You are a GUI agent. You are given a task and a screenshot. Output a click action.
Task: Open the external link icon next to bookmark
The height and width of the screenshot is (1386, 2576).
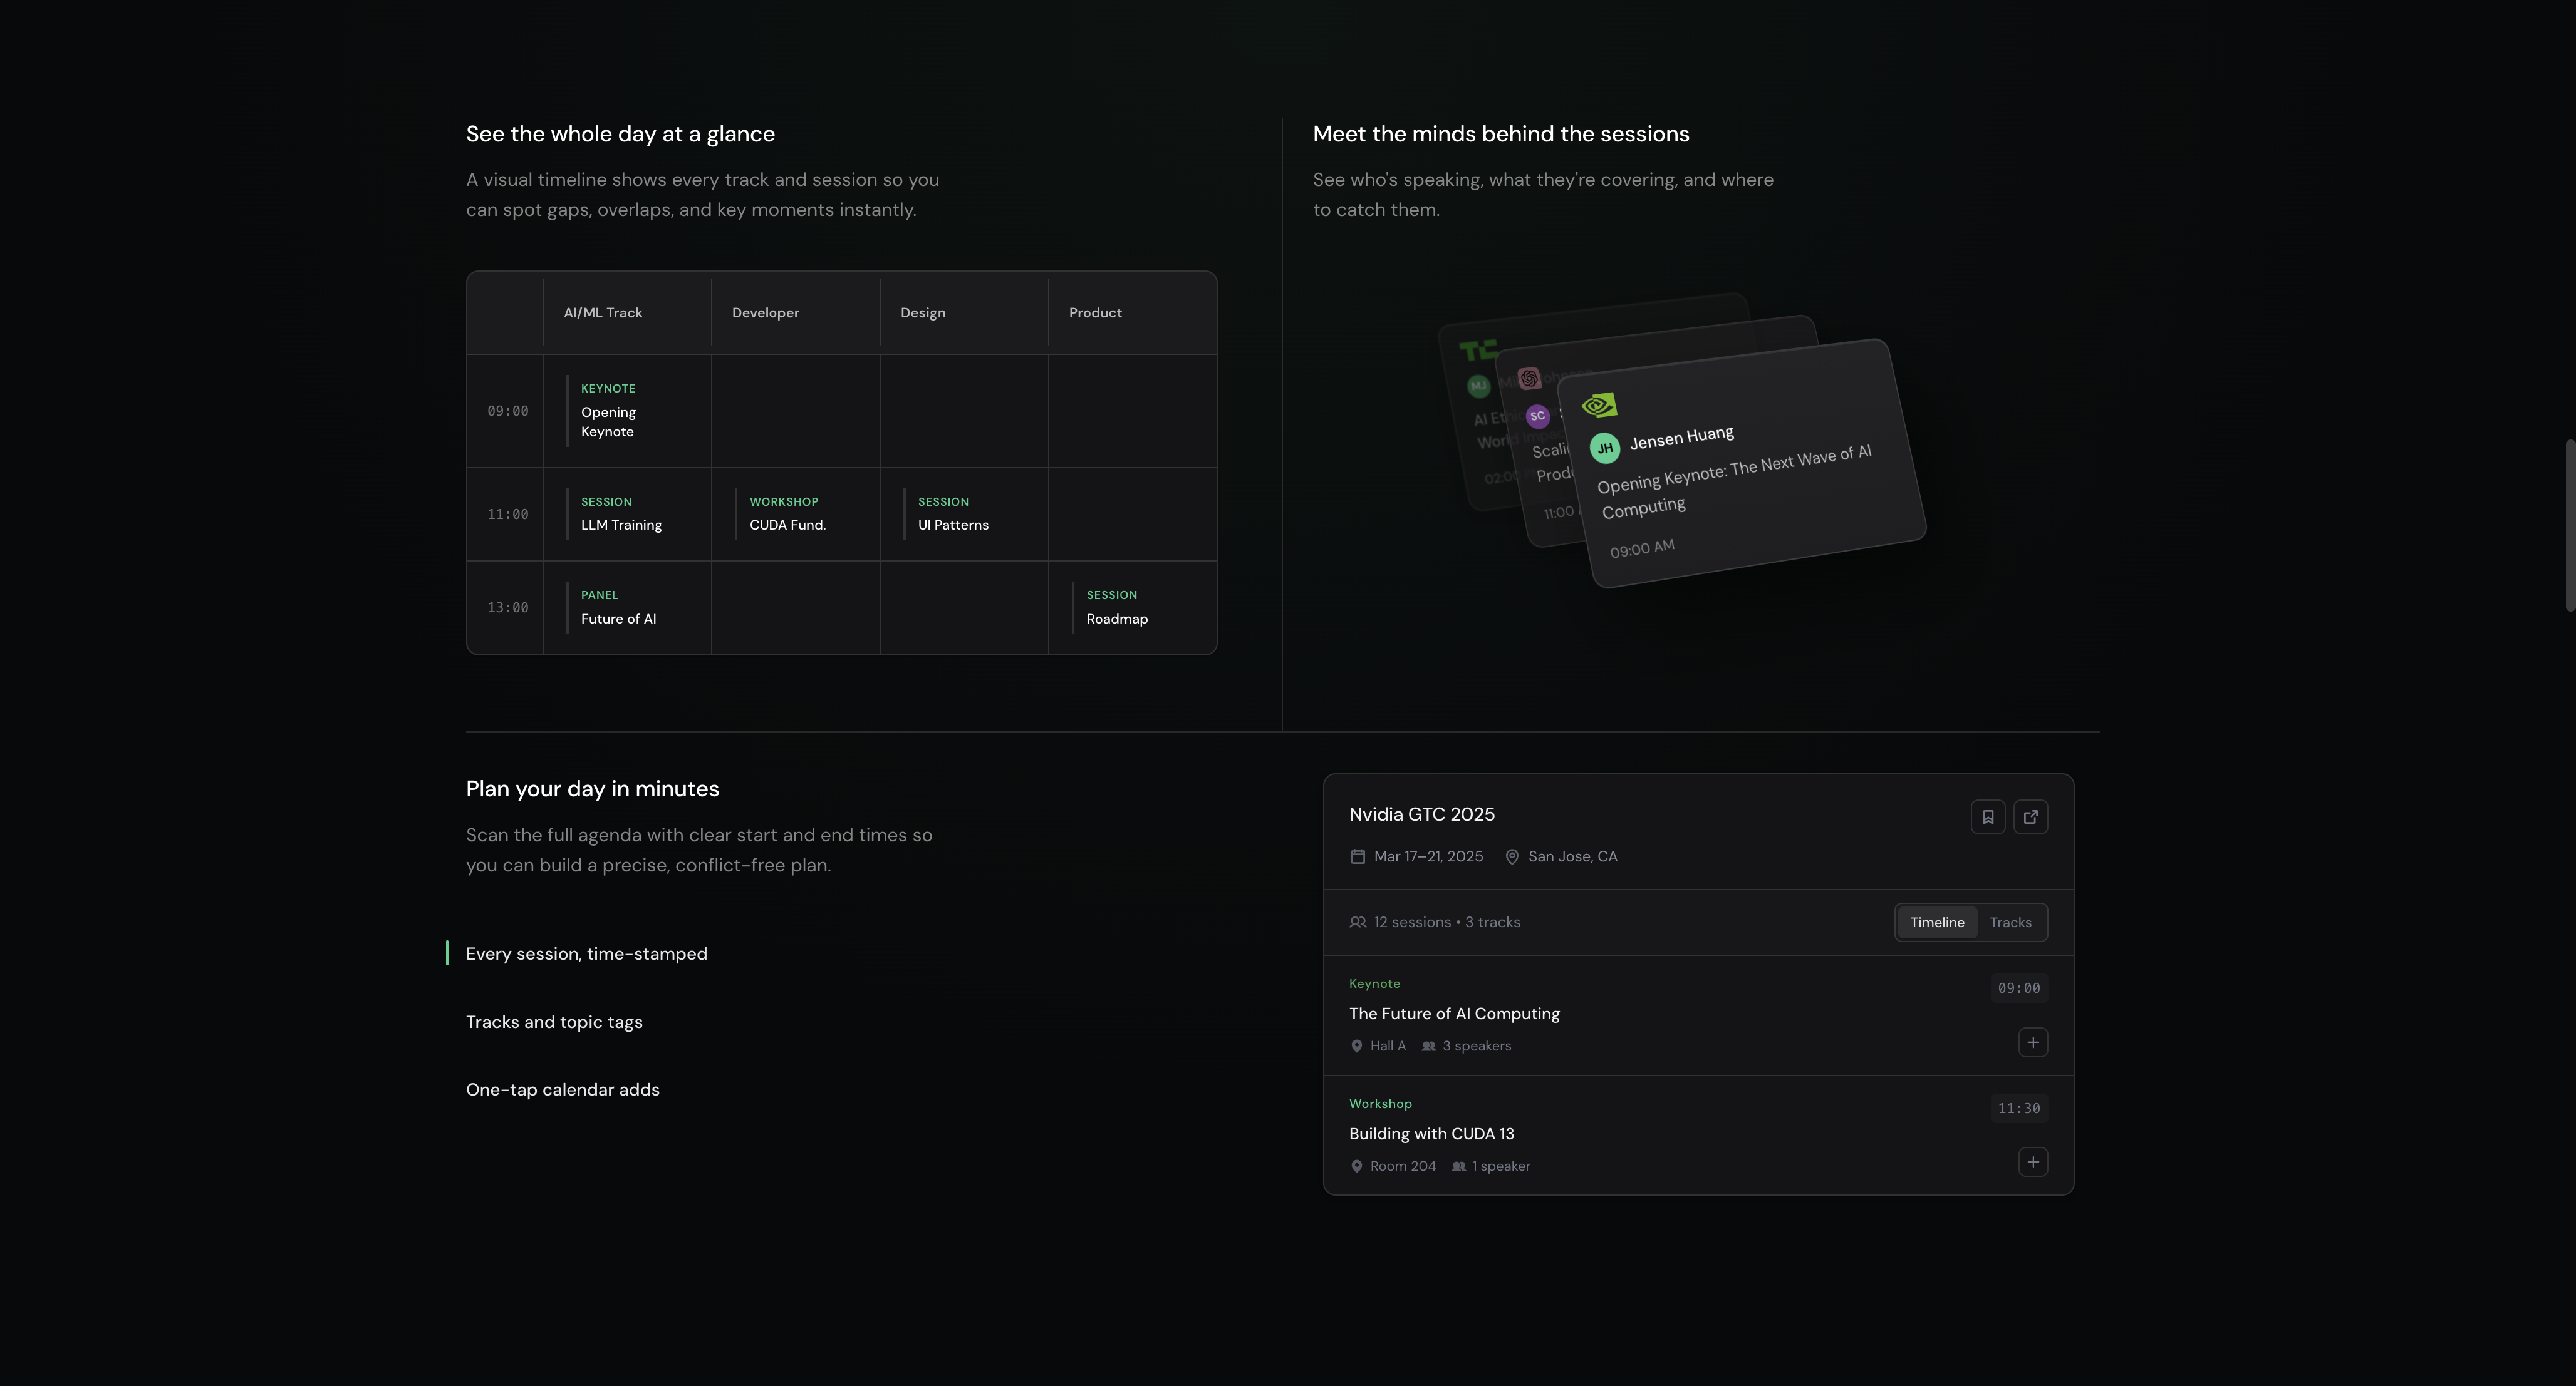[x=2031, y=816]
